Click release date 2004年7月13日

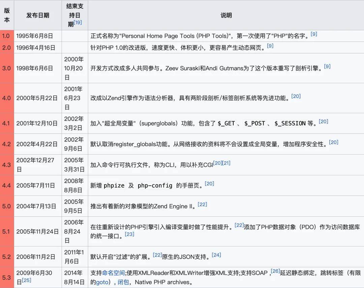coord(36,206)
